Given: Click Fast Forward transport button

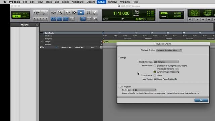Looking at the screenshot, I should [x=209, y=19].
